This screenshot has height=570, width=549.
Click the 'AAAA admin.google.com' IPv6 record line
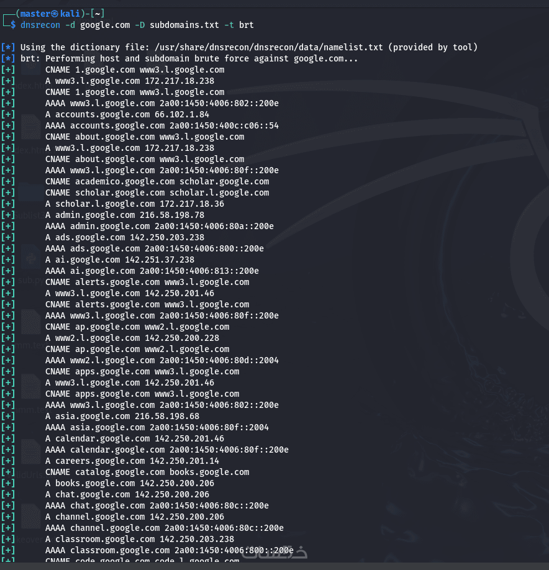click(160, 226)
